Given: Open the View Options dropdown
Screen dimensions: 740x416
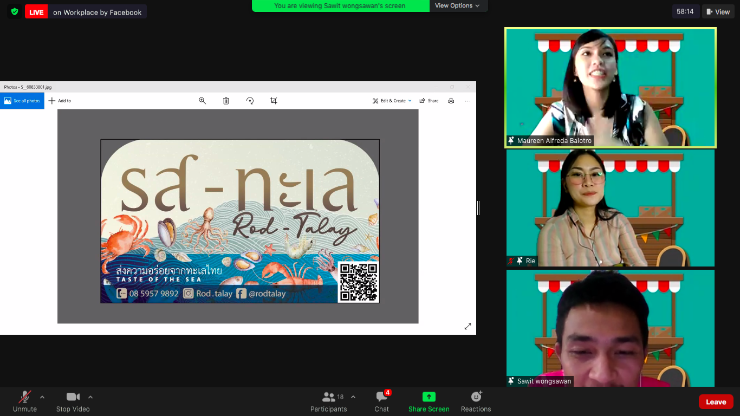Looking at the screenshot, I should click(458, 5).
